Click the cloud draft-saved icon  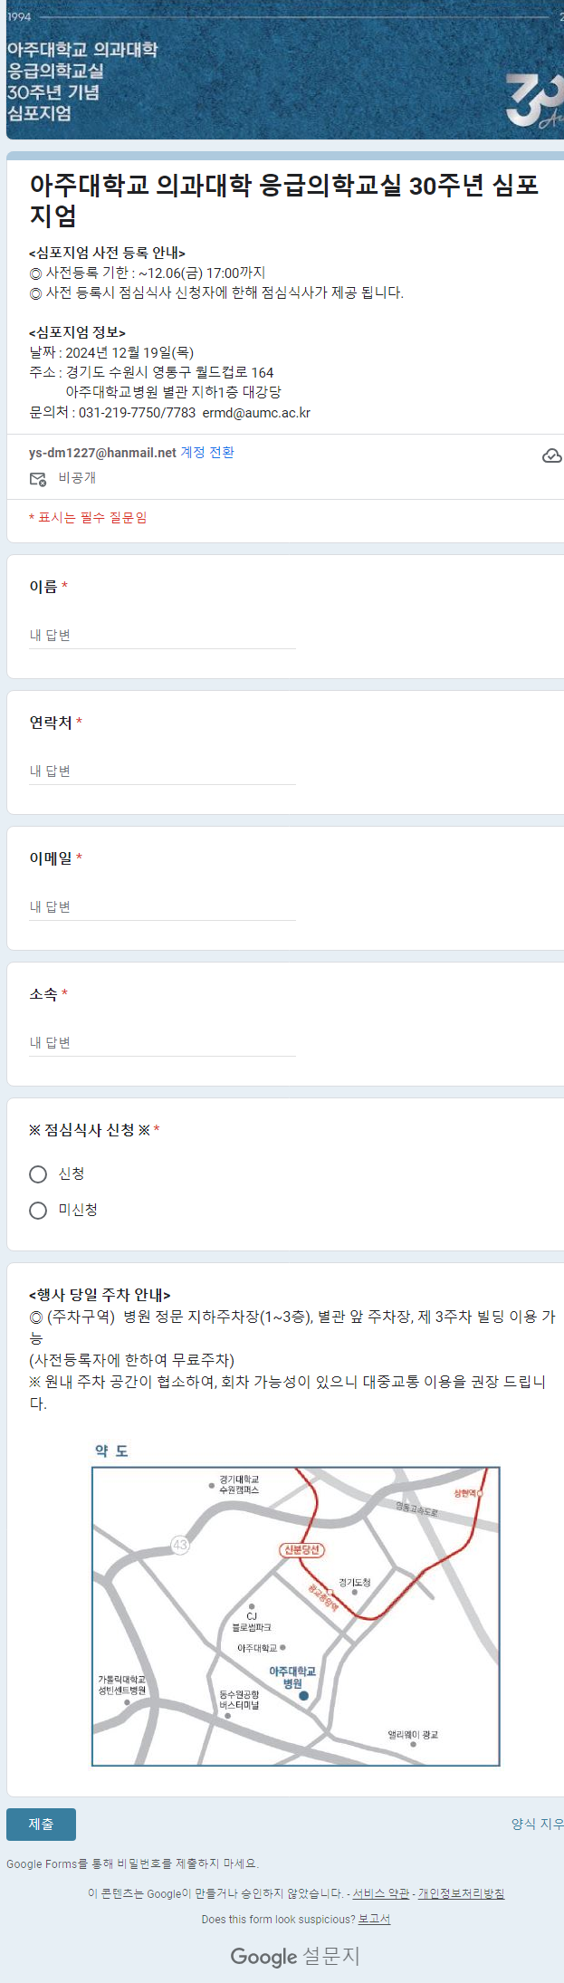coord(551,455)
